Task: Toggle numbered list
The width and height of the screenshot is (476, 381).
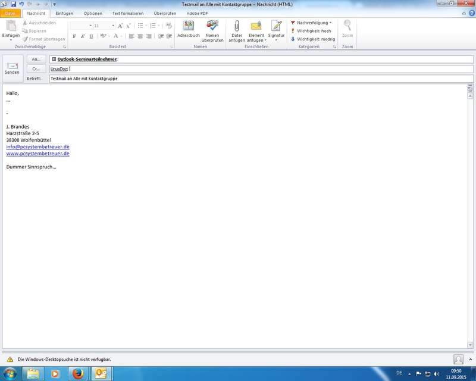Action: pos(152,26)
